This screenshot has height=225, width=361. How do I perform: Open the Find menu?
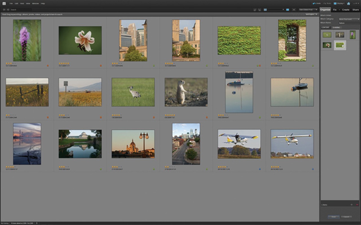coord(22,3)
